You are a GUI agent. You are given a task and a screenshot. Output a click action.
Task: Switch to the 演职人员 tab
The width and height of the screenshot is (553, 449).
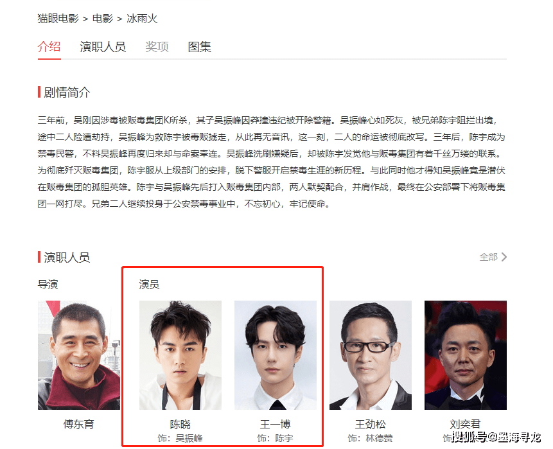103,46
